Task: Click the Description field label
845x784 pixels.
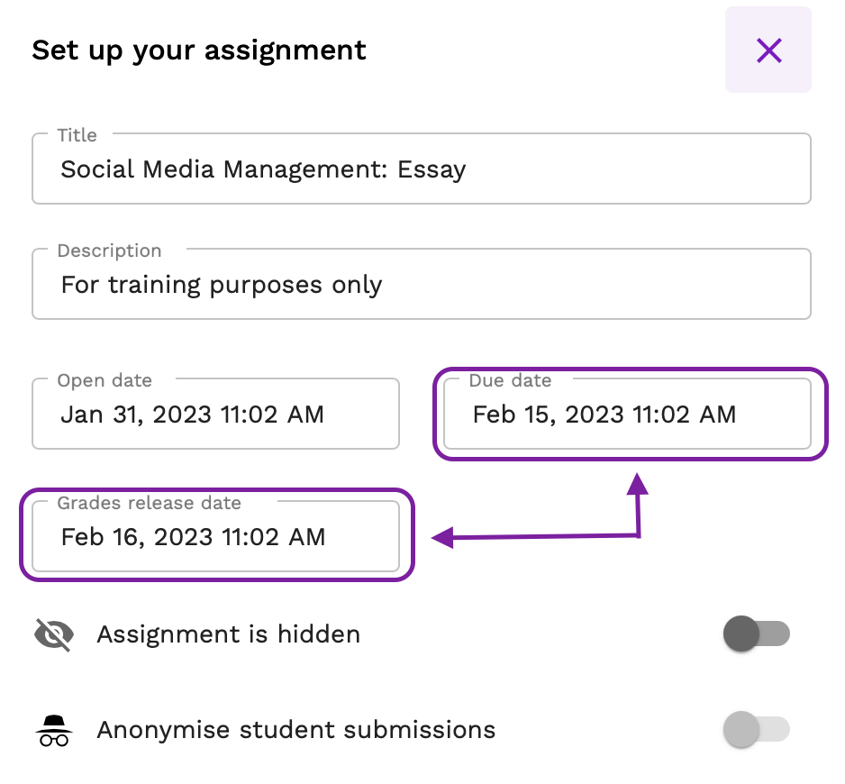Action: (109, 251)
